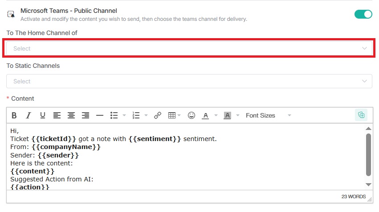379x212 pixels.
Task: Apply bold formatting in editor toolbar
Action: (x=14, y=115)
